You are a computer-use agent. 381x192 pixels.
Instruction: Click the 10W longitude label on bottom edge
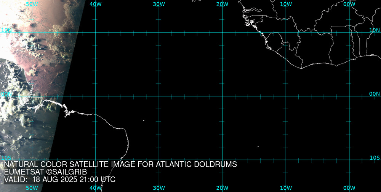click(286, 188)
